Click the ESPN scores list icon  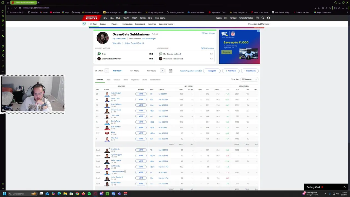(x=257, y=18)
